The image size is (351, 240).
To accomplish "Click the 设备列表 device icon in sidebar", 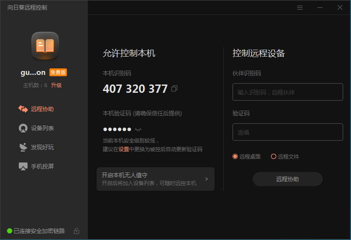I will 23,128.
